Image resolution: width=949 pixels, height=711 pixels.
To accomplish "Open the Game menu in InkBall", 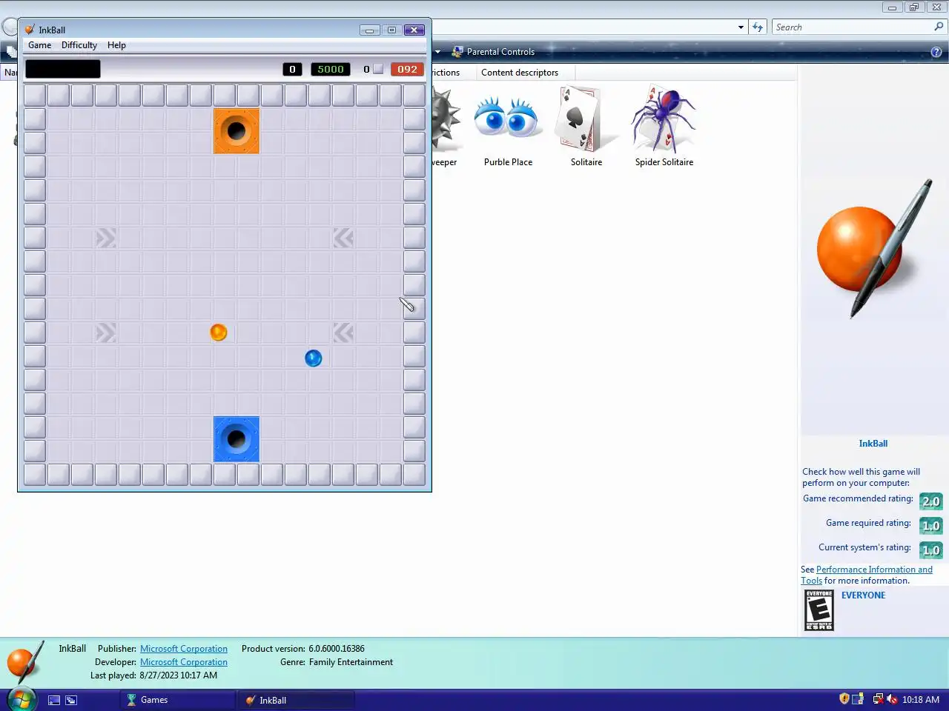I will (x=40, y=45).
